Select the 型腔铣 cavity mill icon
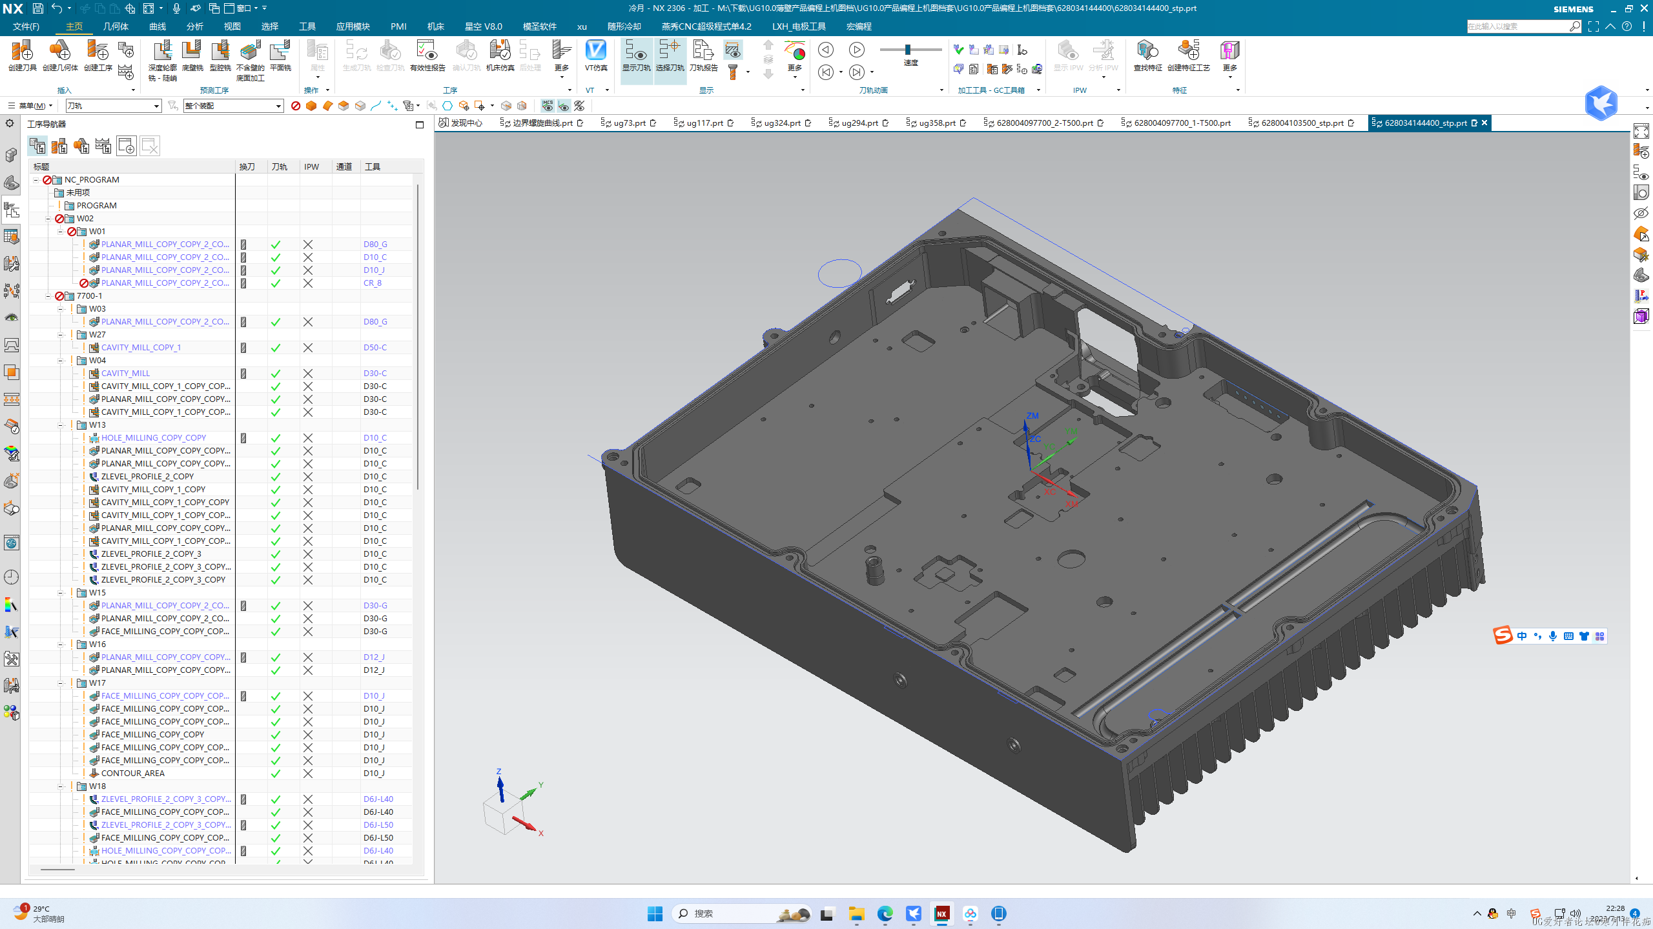The height and width of the screenshot is (929, 1653). pos(220,55)
